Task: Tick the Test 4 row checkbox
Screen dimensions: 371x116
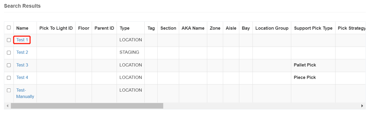Action: pos(9,78)
